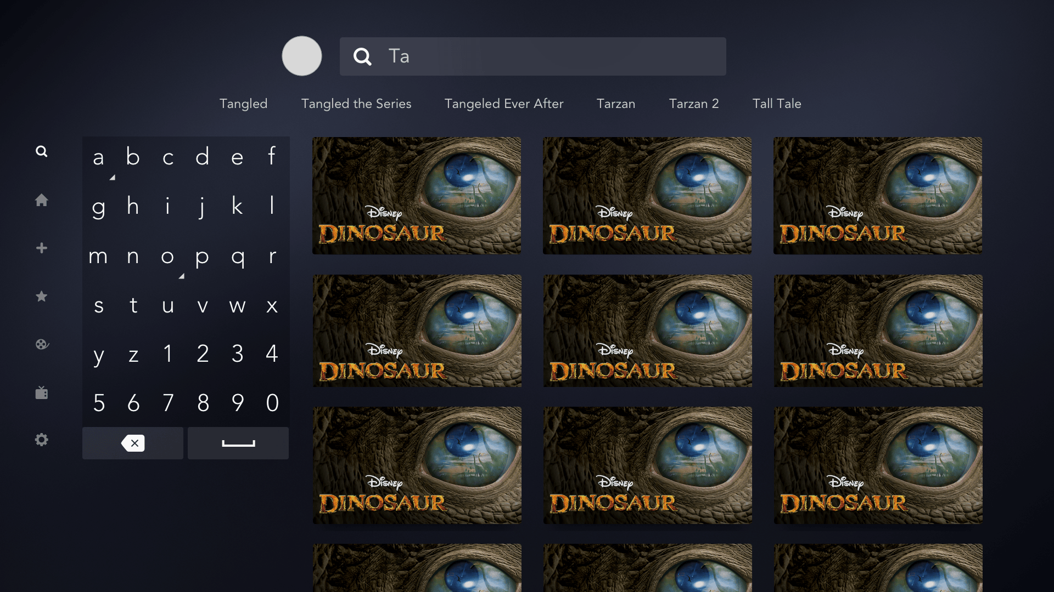
Task: Click the search text field
Action: [x=532, y=56]
